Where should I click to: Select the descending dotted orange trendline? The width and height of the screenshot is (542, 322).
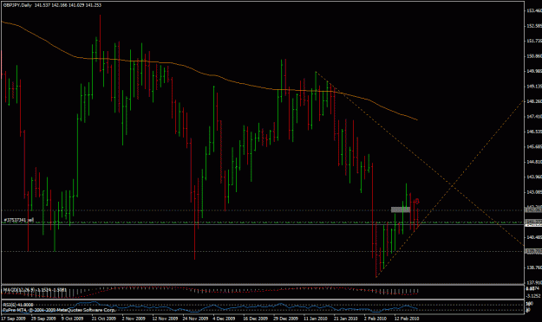[420, 158]
